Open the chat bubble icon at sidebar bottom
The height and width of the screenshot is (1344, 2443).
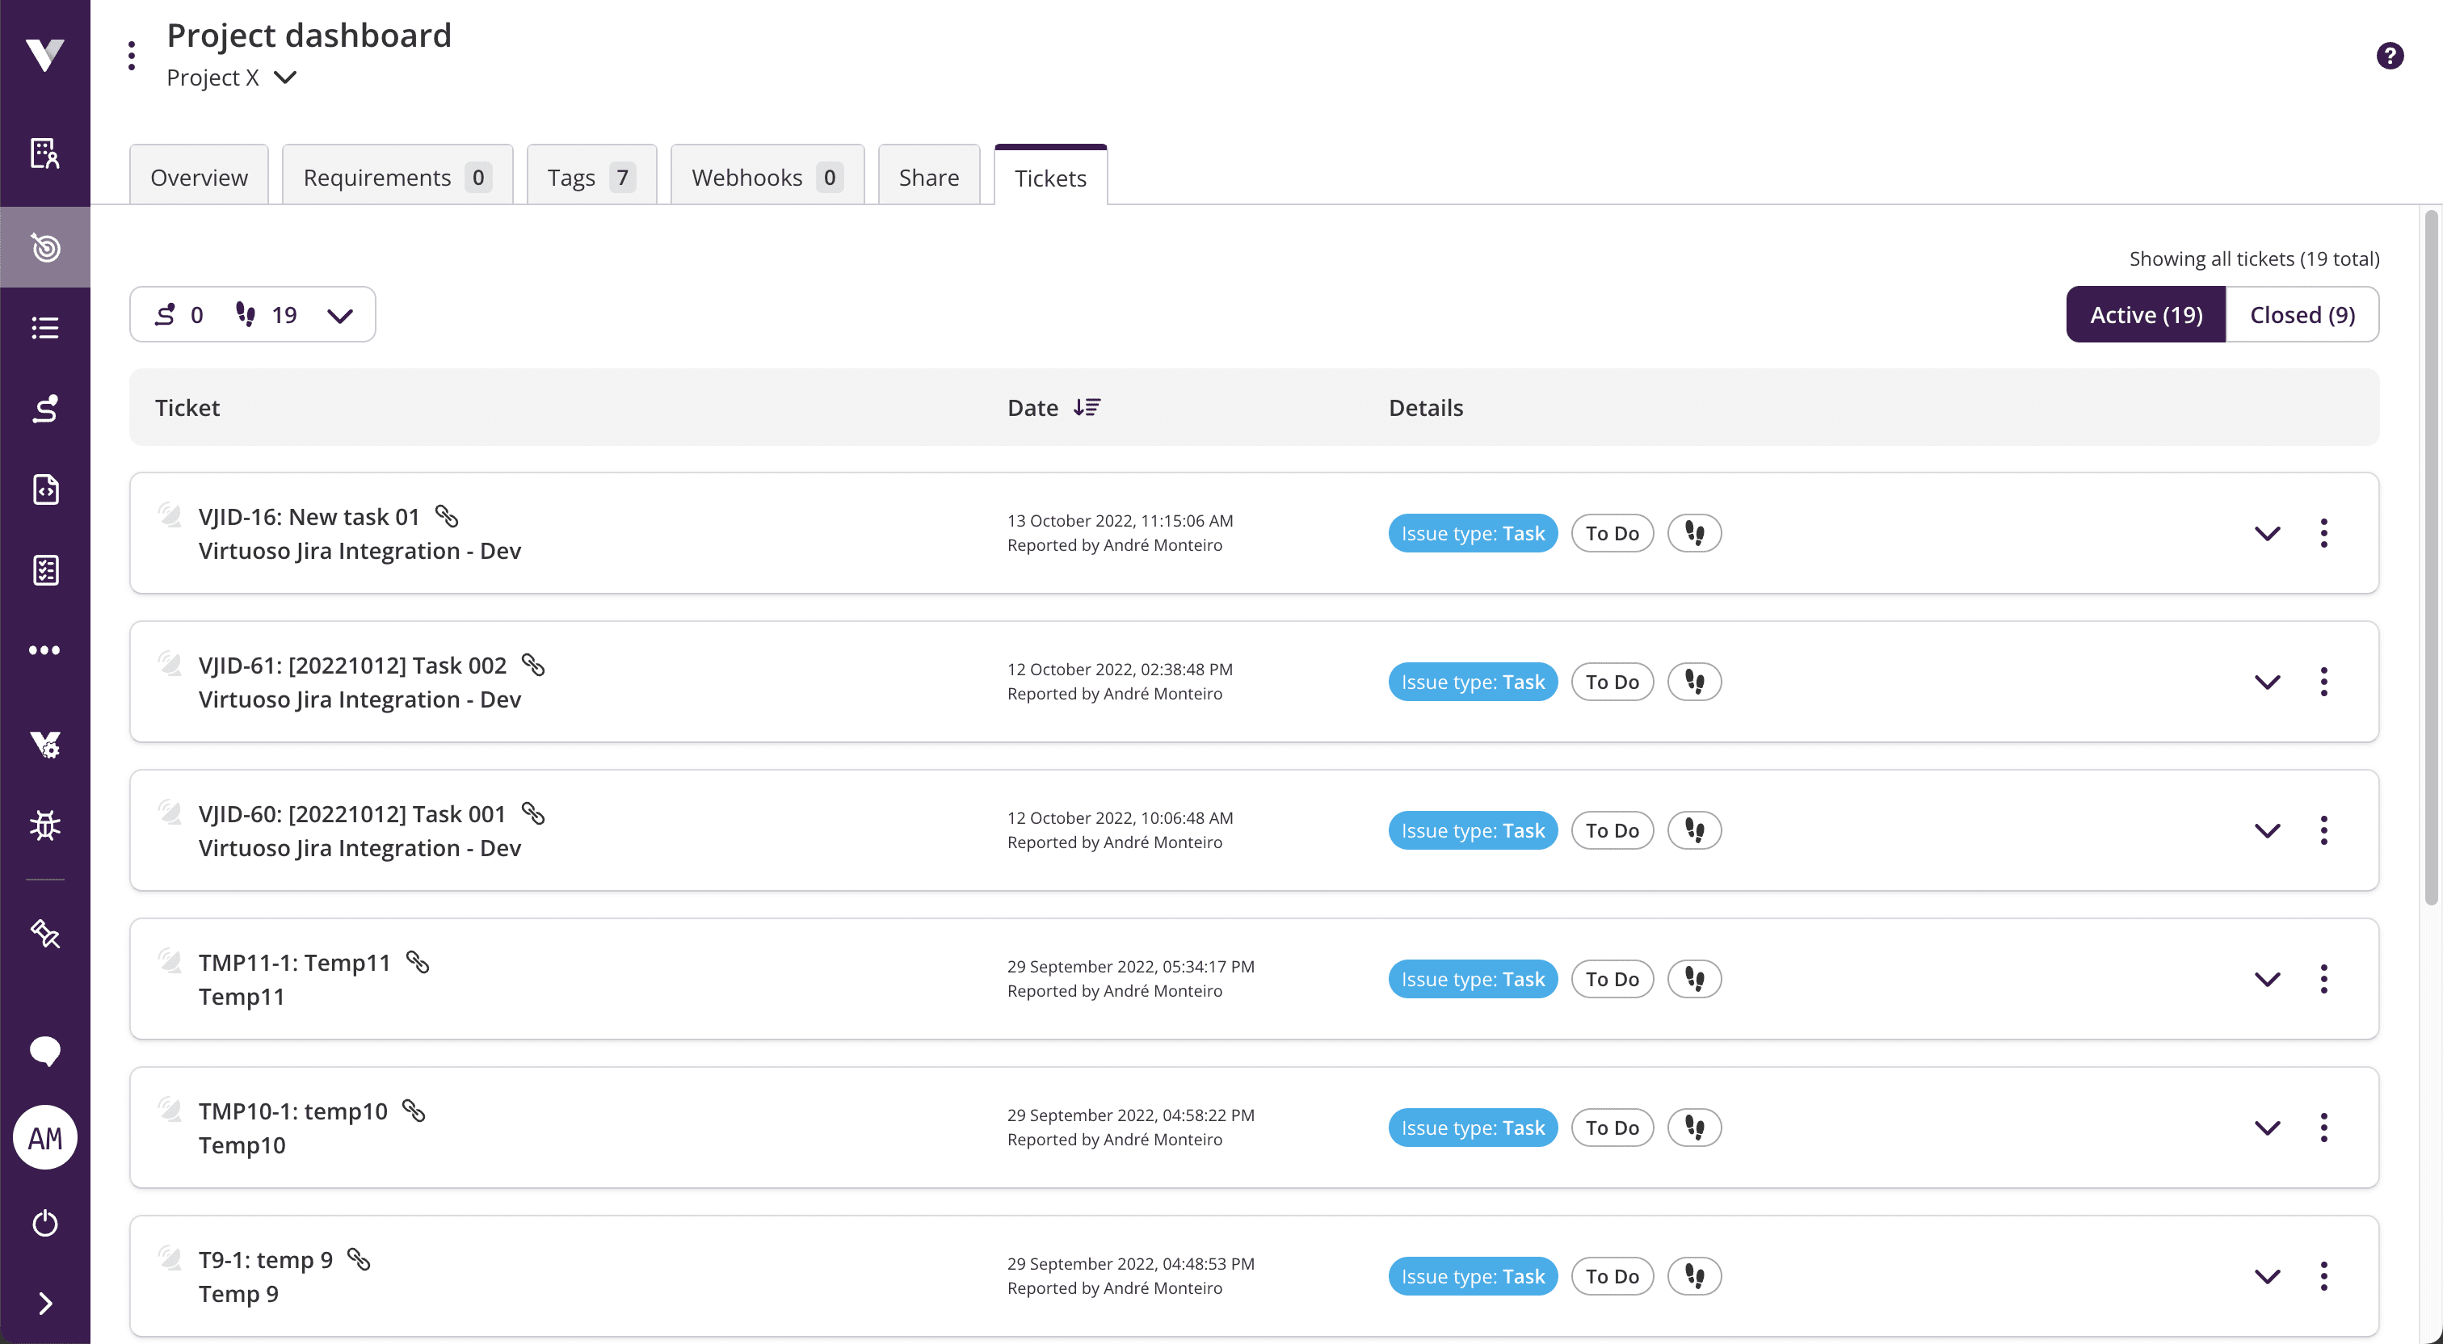click(44, 1052)
